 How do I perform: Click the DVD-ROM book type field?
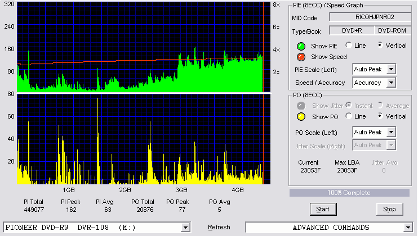point(393,30)
